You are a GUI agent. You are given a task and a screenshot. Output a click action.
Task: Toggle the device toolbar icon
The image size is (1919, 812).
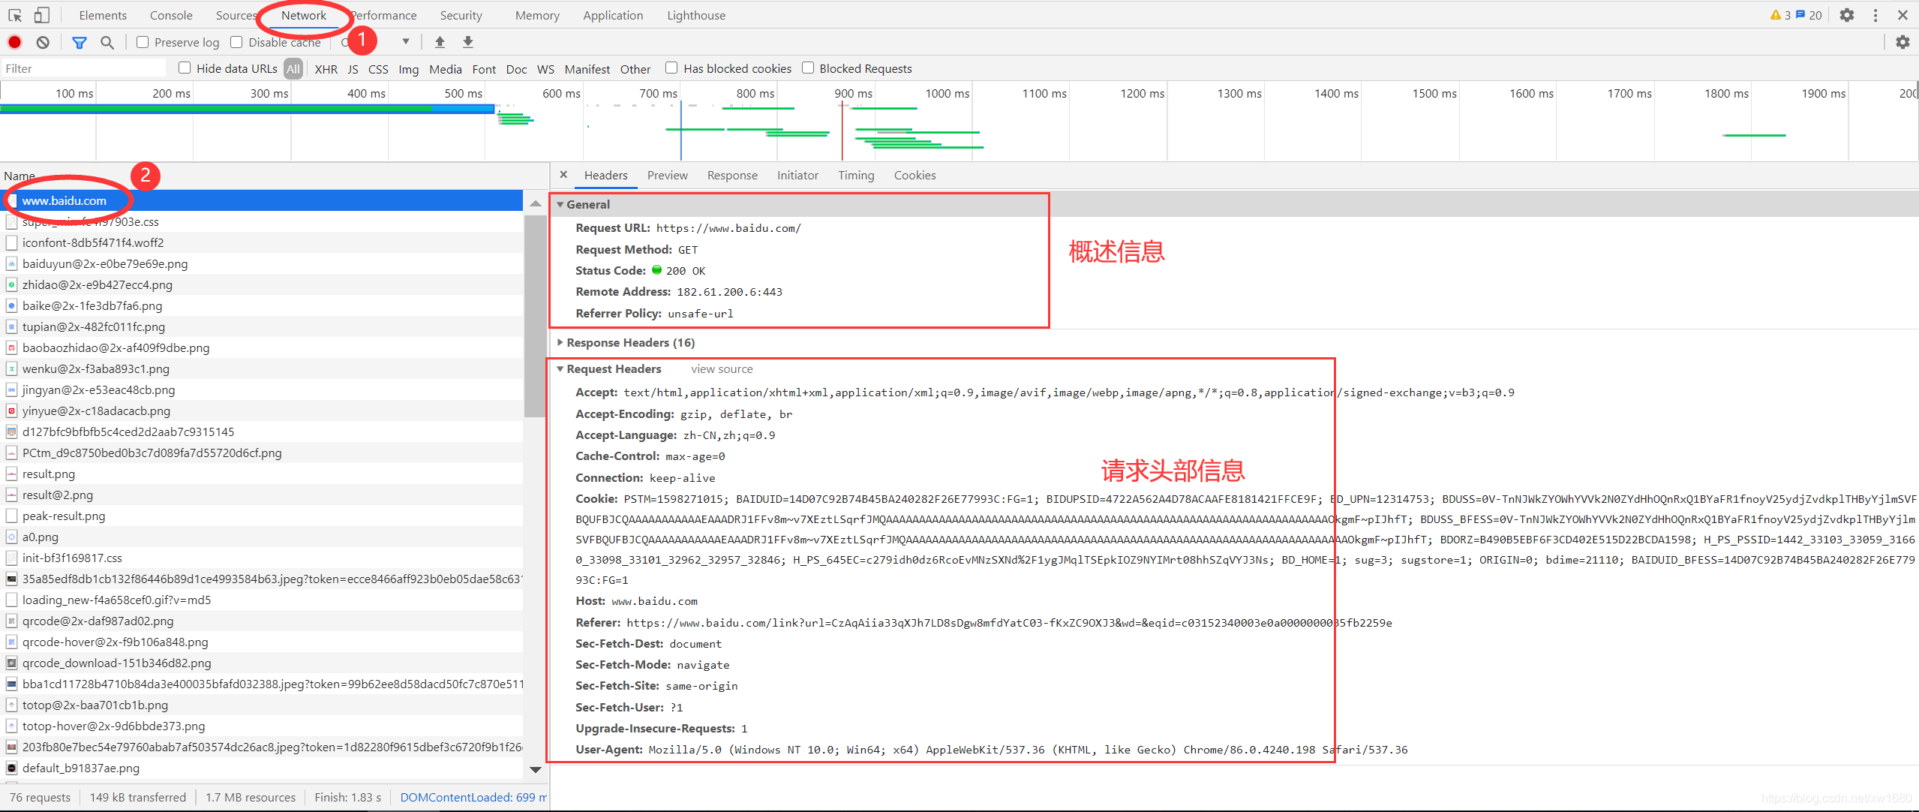(x=42, y=15)
